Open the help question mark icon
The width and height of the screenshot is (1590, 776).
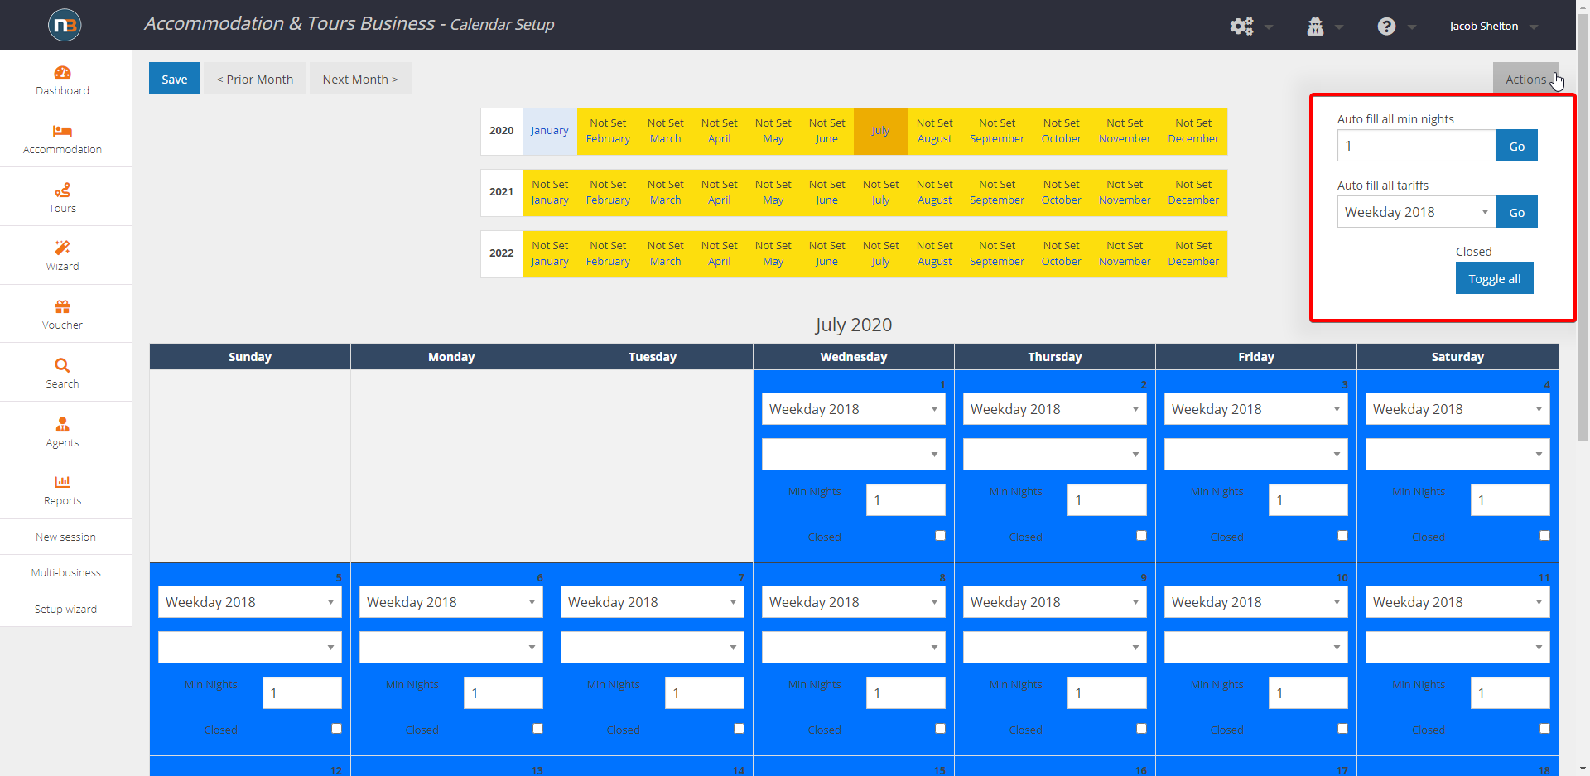coord(1386,27)
